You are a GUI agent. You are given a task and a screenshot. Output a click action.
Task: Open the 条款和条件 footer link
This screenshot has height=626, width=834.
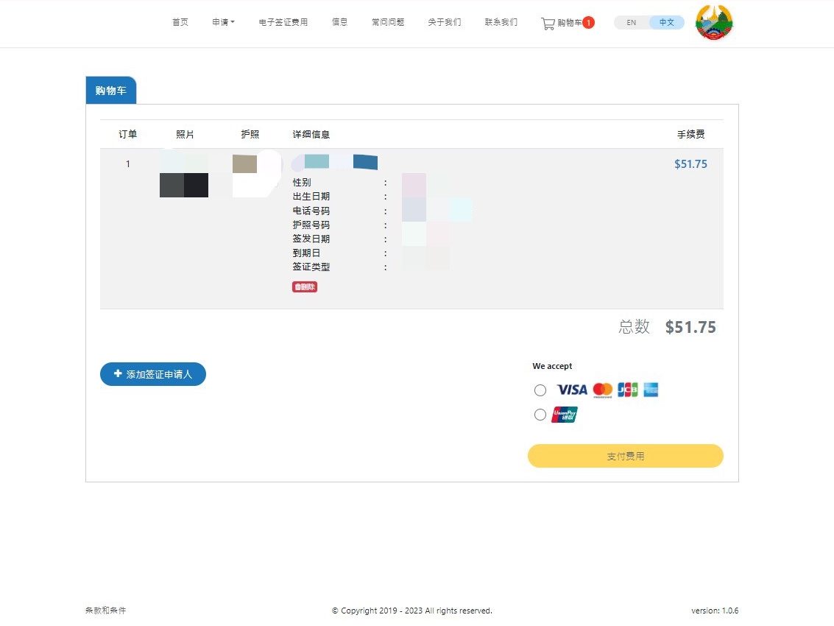(x=106, y=611)
